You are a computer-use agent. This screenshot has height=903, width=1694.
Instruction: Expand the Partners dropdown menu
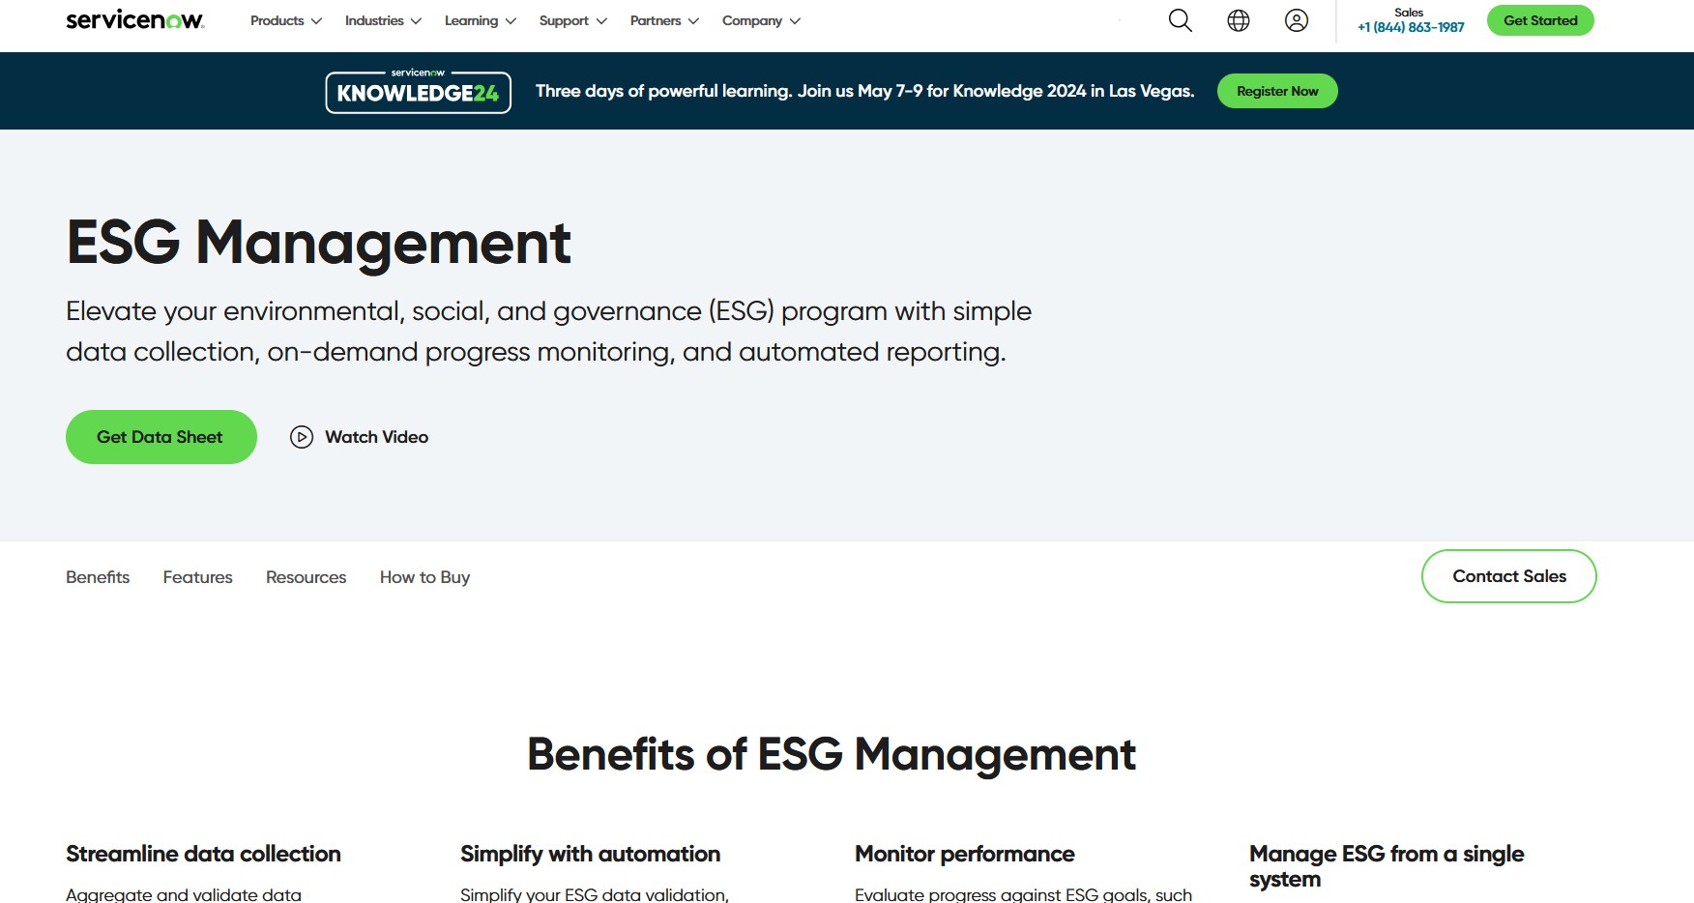point(663,20)
